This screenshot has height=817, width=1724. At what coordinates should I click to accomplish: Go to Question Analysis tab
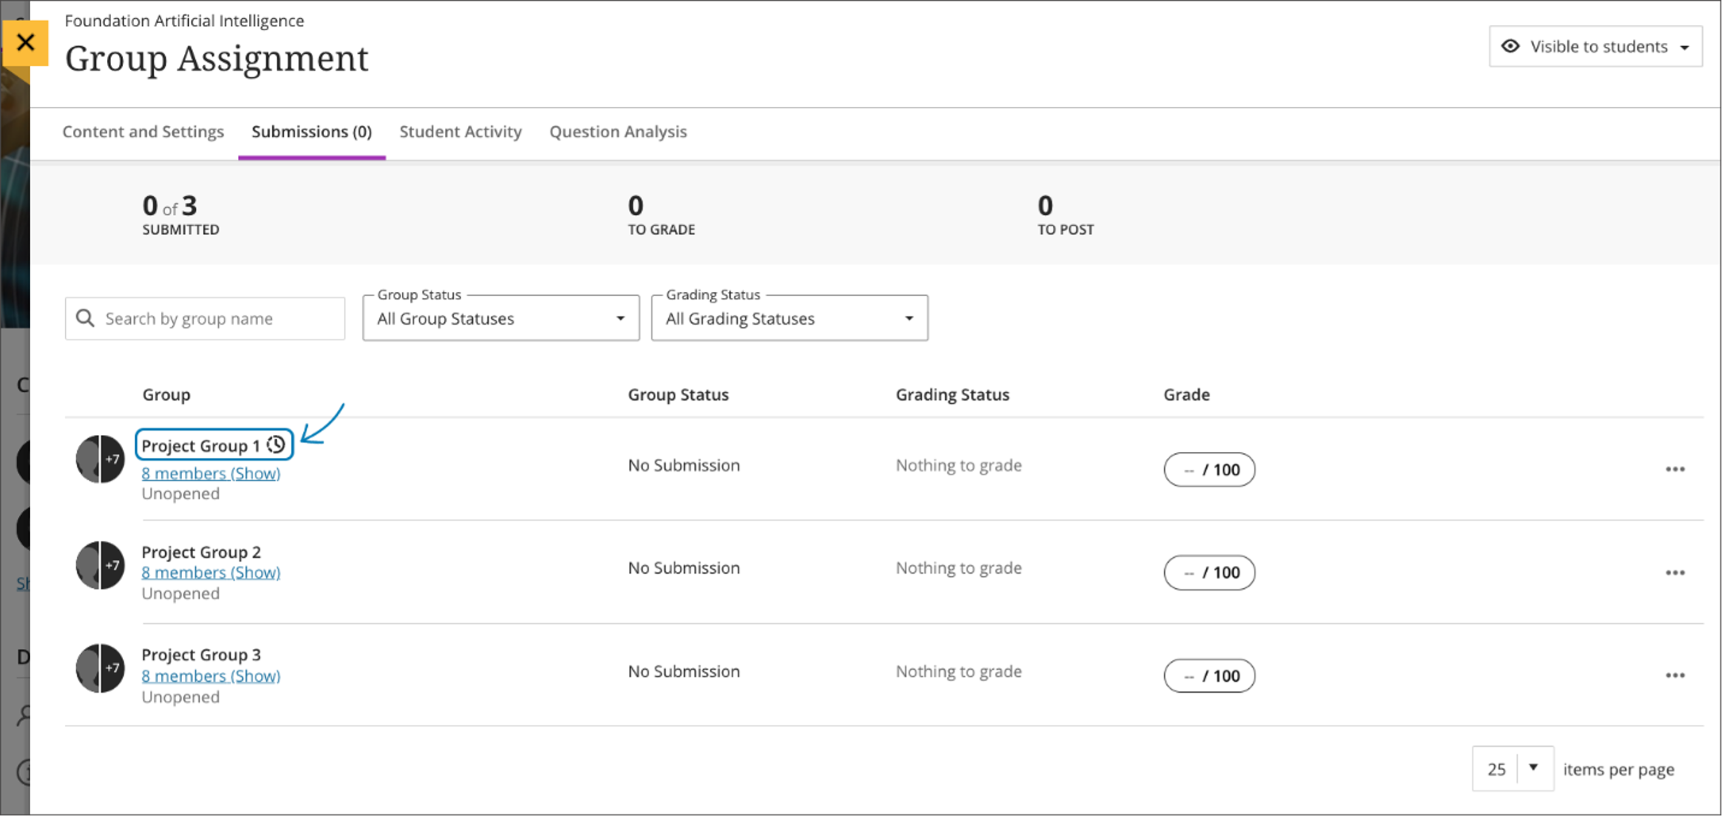(x=618, y=132)
